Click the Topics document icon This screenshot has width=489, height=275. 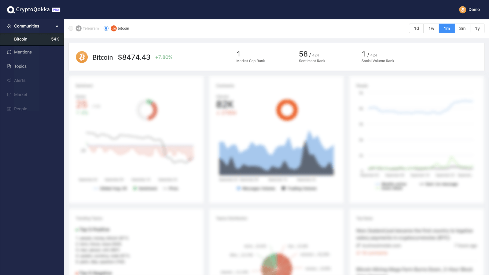point(9,66)
